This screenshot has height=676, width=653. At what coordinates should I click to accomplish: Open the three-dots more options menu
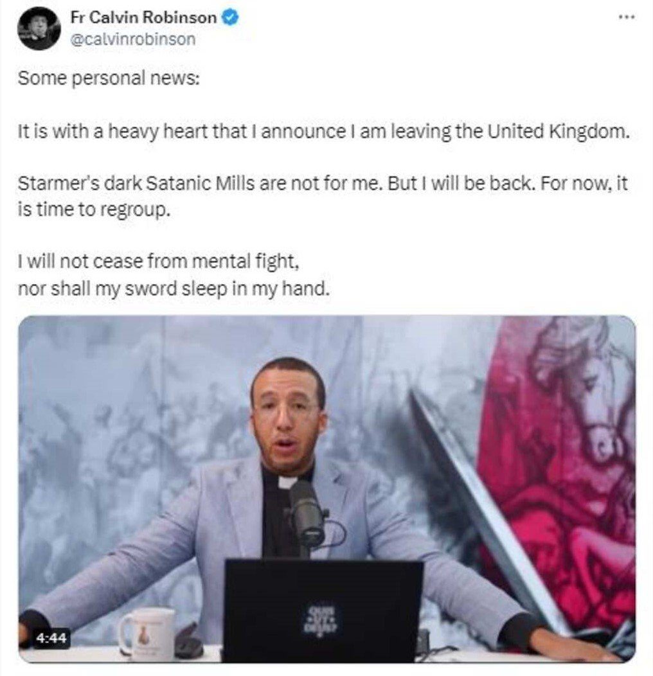tap(626, 17)
